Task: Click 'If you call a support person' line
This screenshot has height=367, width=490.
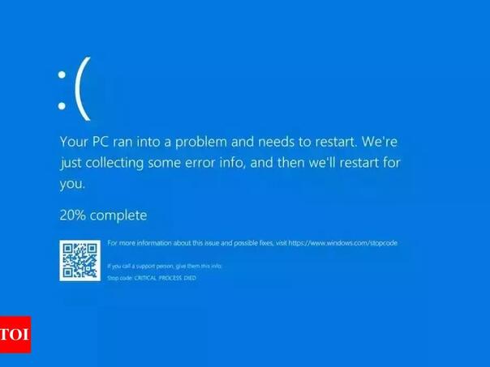Action: tap(165, 266)
